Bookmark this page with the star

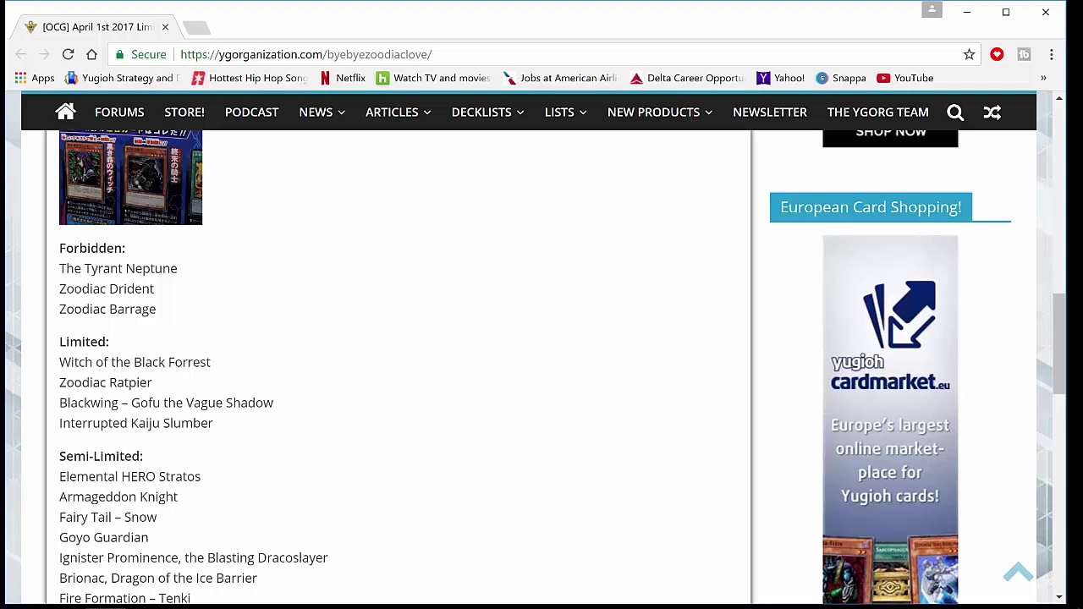pyautogui.click(x=969, y=54)
